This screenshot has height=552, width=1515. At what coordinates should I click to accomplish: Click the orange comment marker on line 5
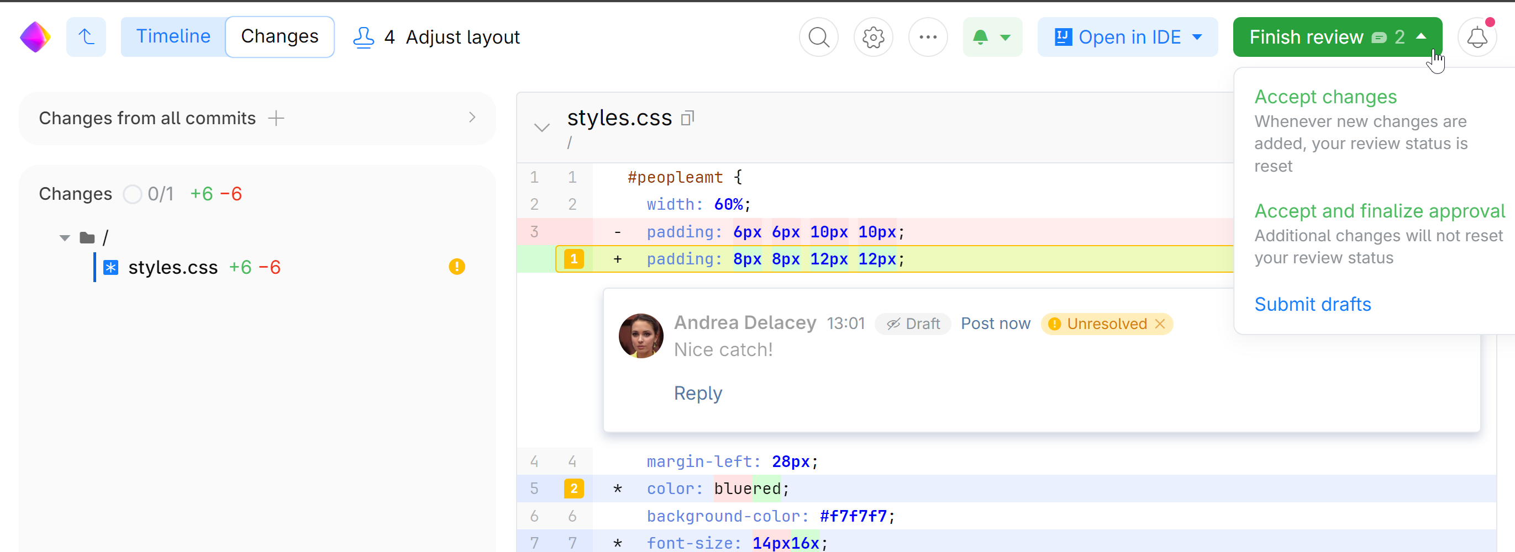click(x=574, y=489)
